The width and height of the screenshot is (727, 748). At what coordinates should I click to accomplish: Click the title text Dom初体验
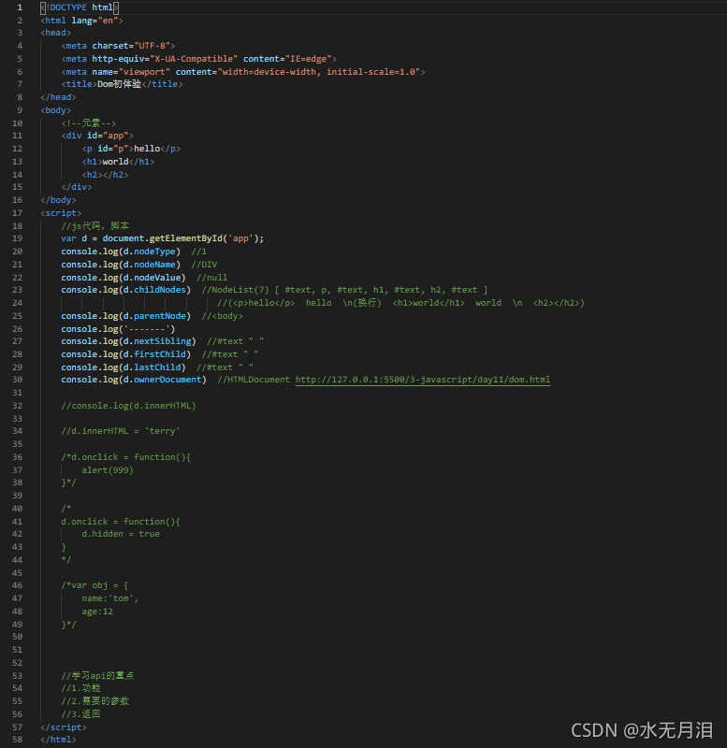coord(119,84)
